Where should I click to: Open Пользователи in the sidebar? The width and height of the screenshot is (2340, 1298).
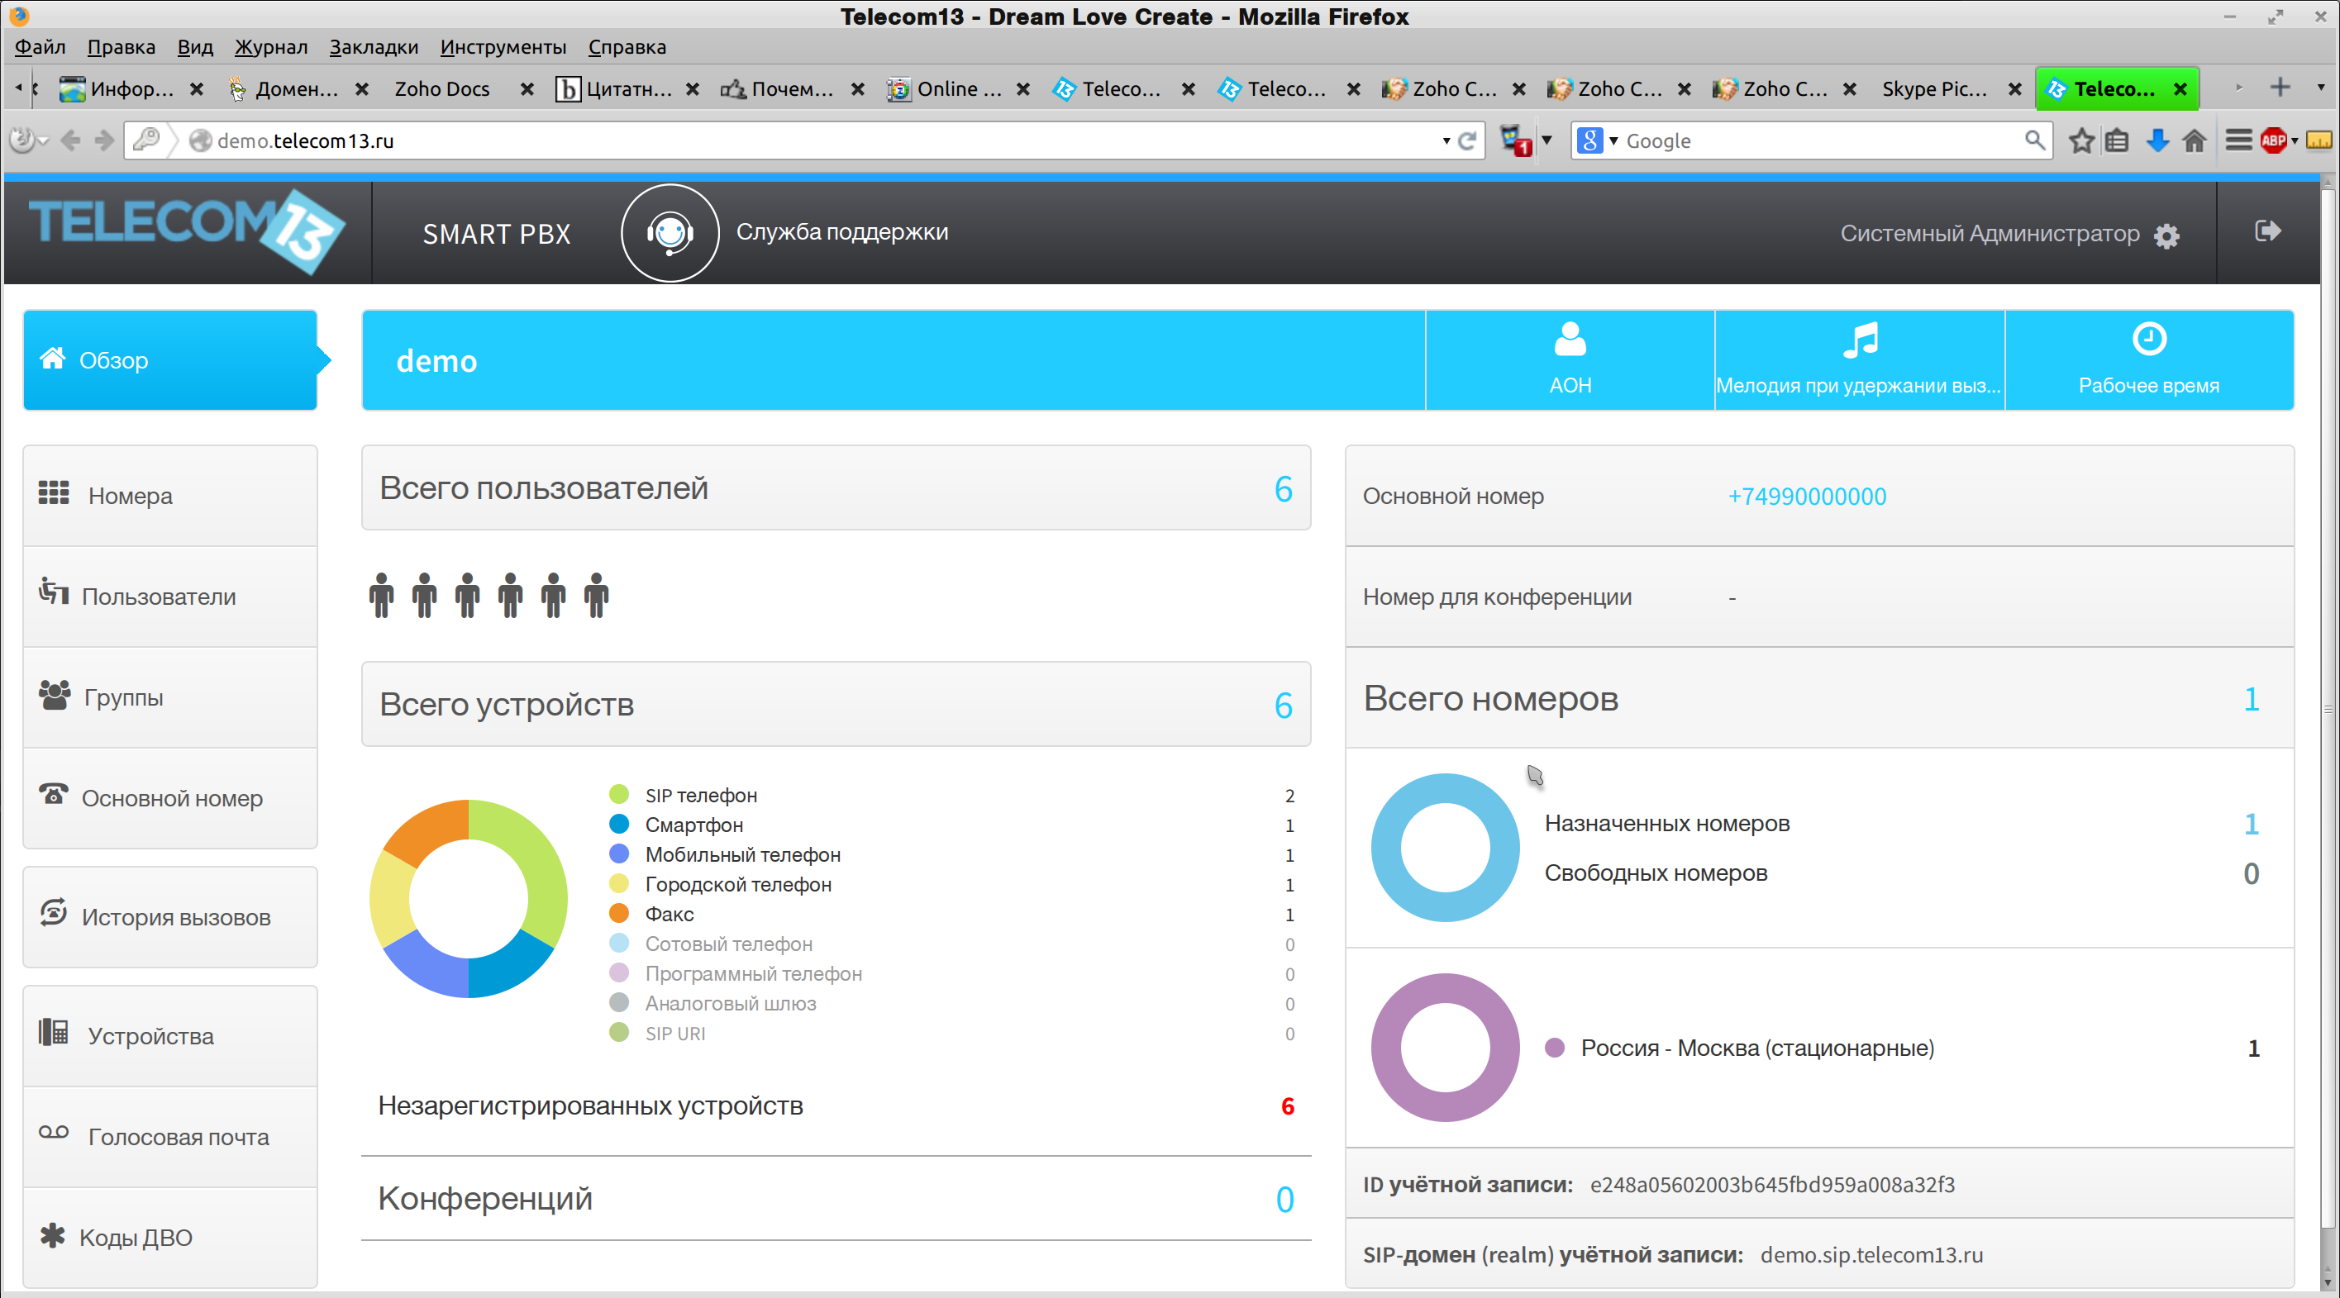point(170,597)
